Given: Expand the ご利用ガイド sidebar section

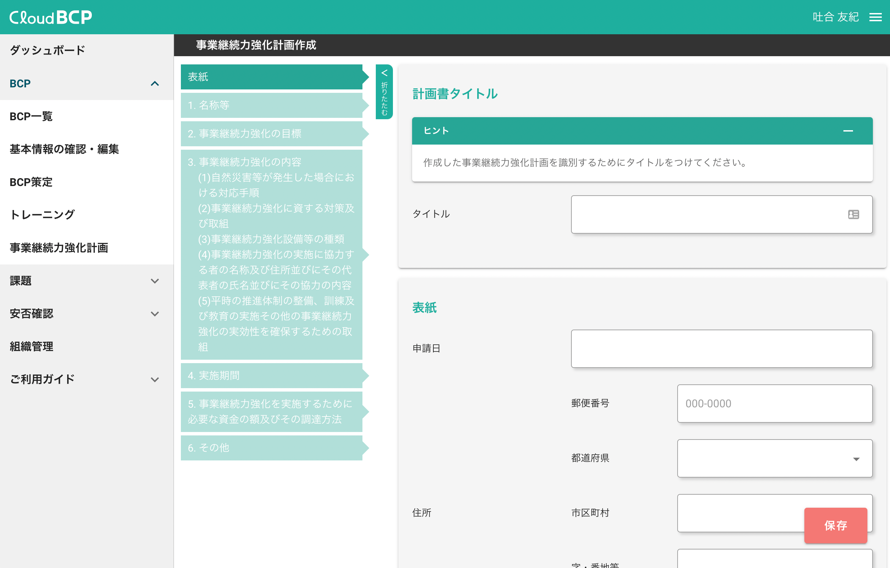Looking at the screenshot, I should click(x=155, y=380).
